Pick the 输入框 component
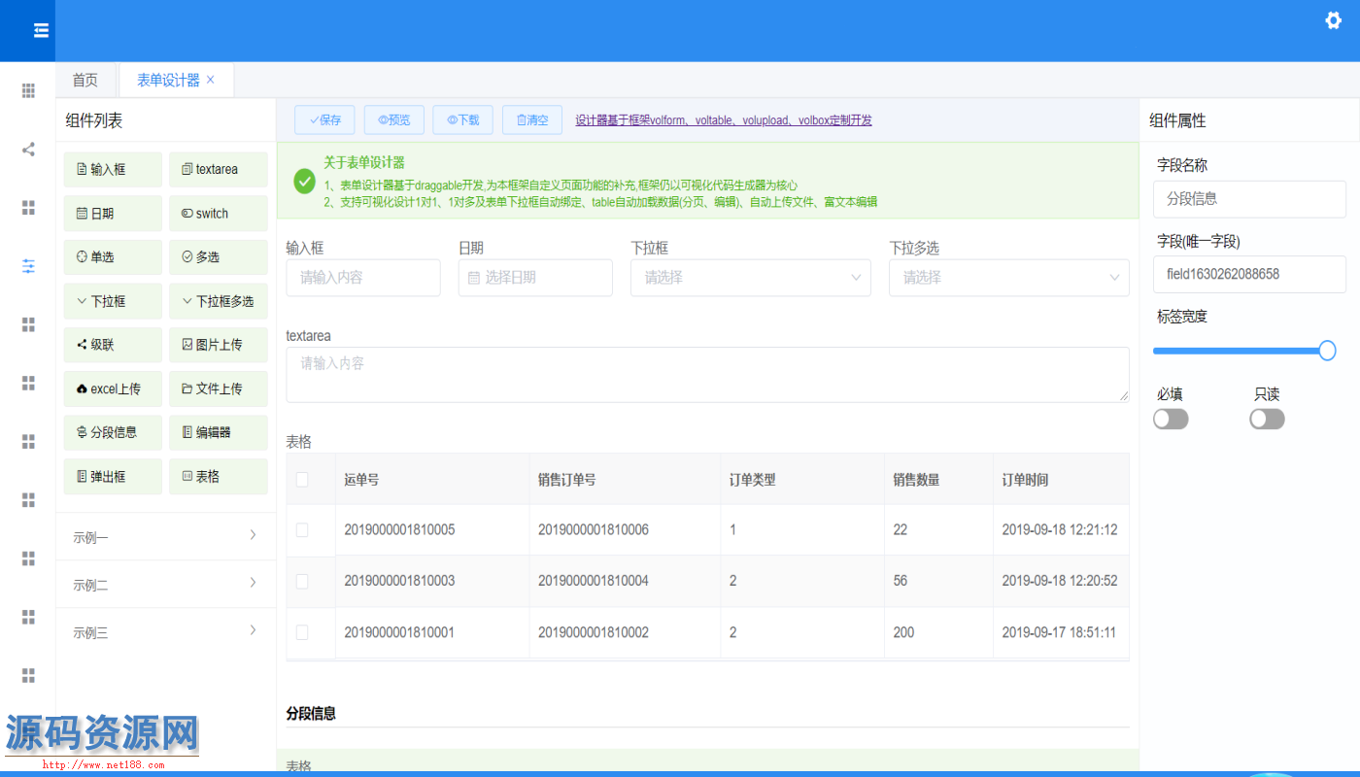Viewport: 1360px width, 777px height. click(113, 169)
